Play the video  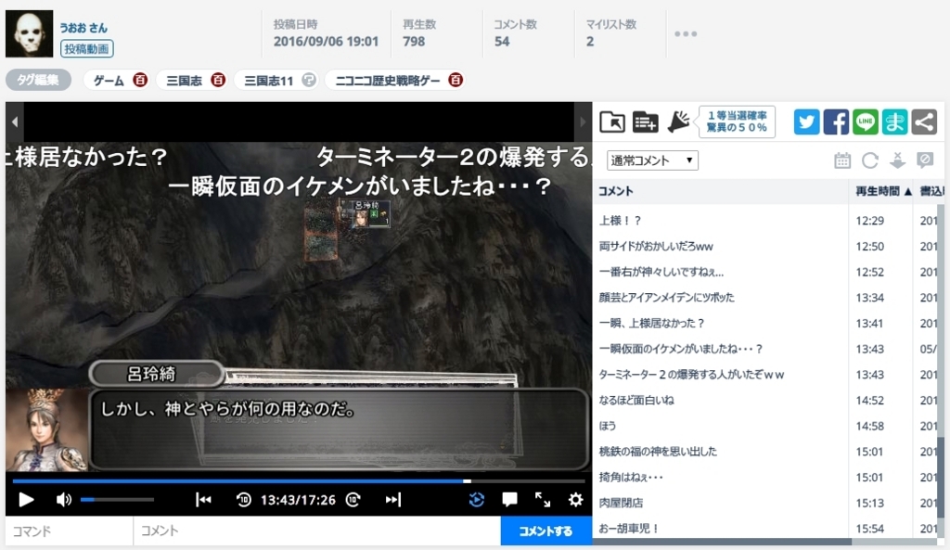(x=26, y=500)
